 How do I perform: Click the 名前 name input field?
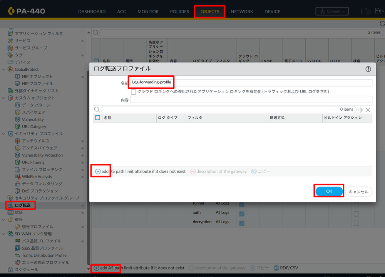[x=251, y=83]
